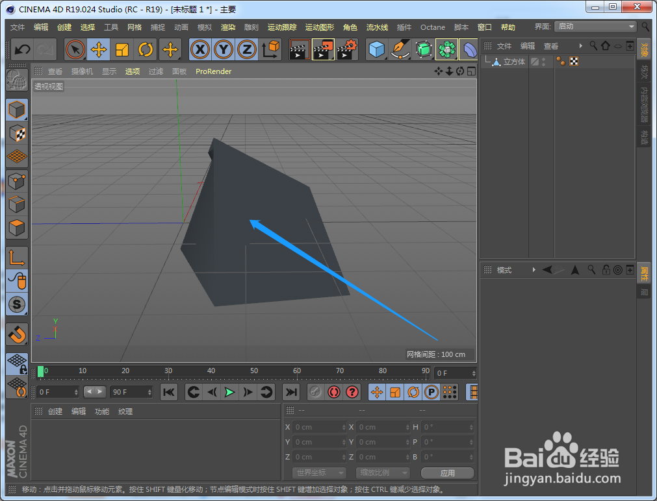Go to start of animation
Image resolution: width=657 pixels, height=501 pixels.
[169, 392]
